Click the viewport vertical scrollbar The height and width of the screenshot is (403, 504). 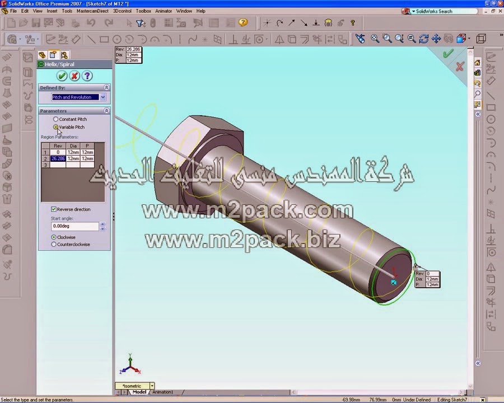tap(470, 218)
